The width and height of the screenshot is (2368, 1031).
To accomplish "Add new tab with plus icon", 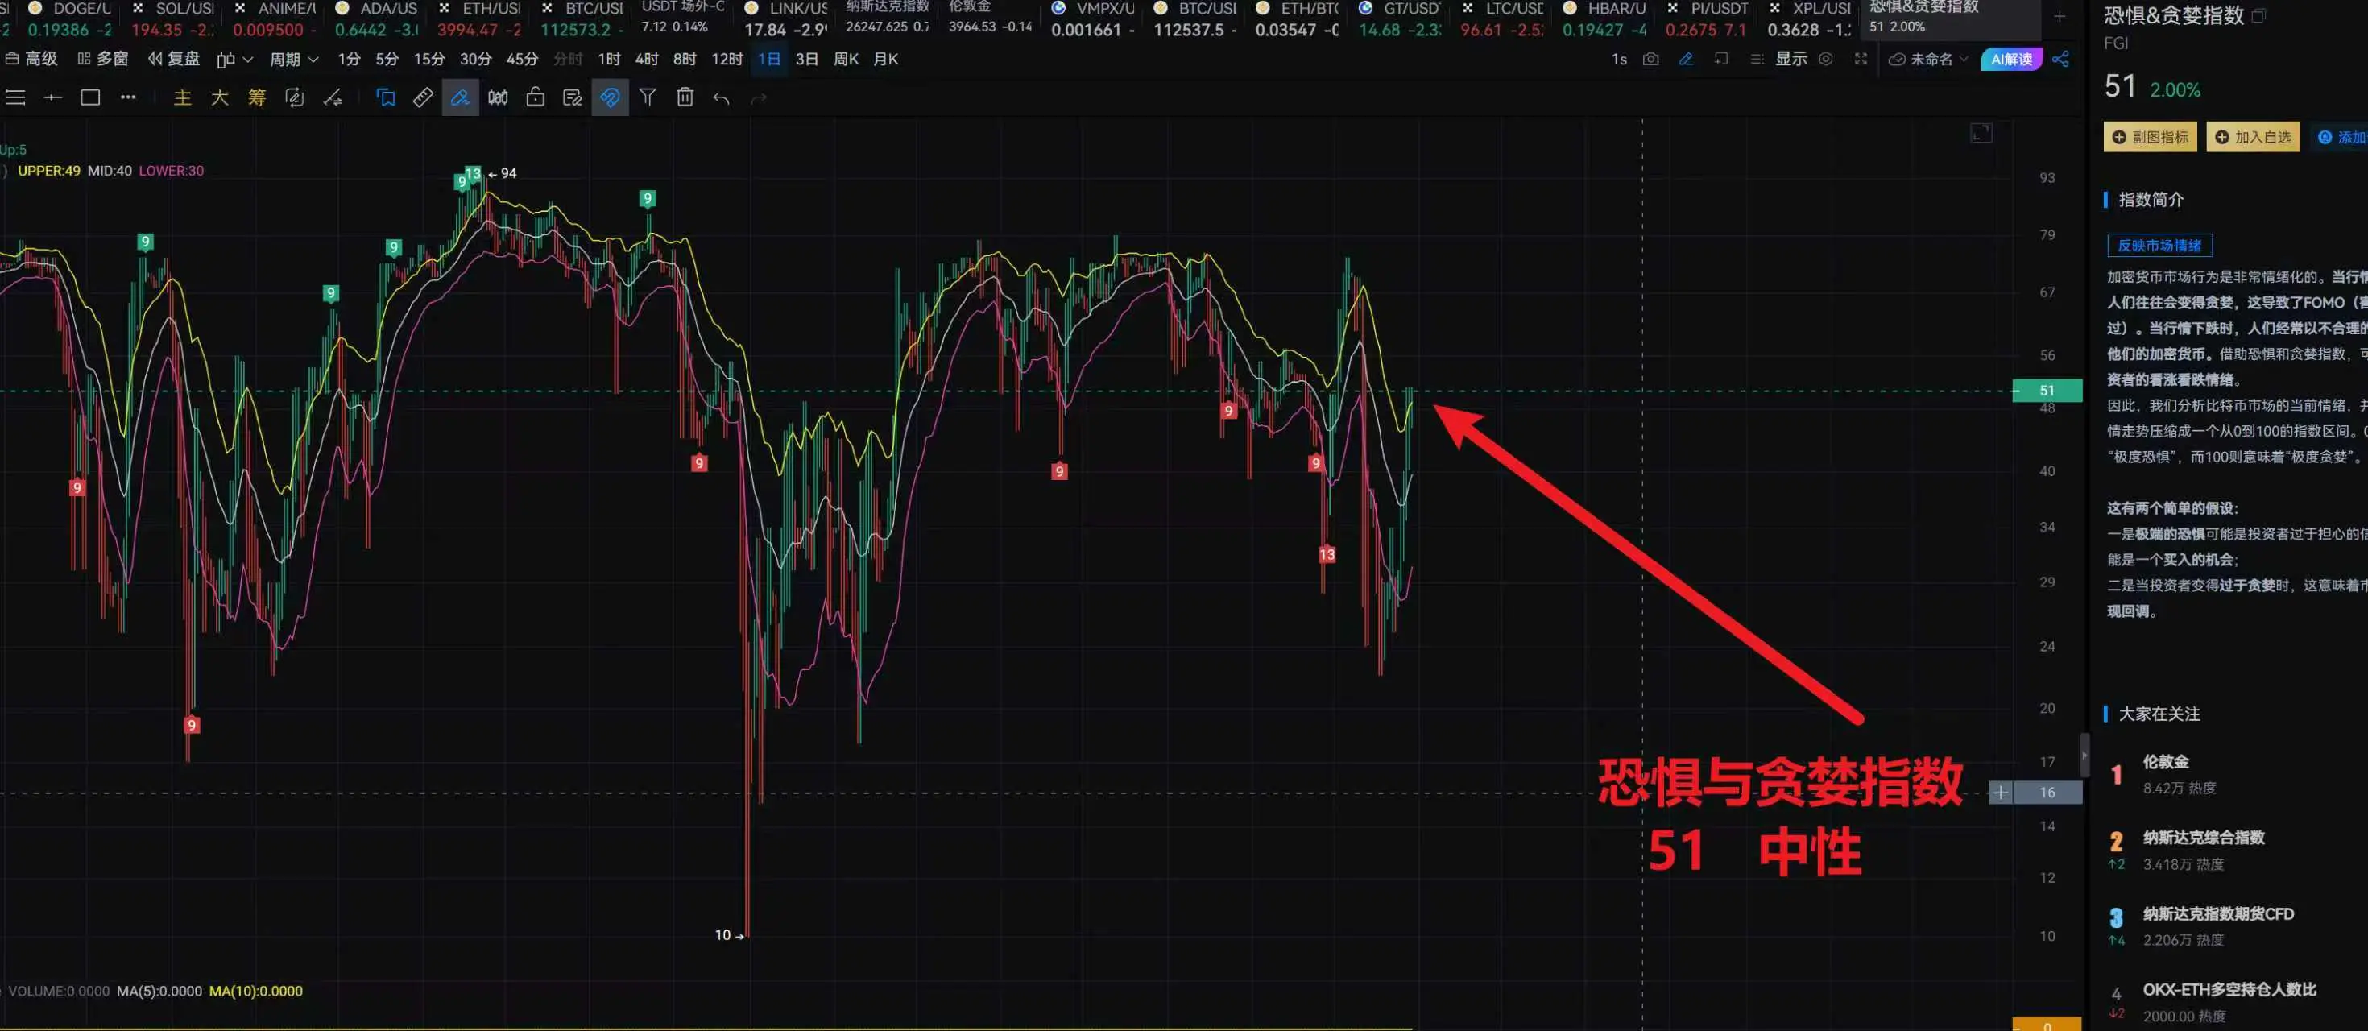I will coord(2060,17).
